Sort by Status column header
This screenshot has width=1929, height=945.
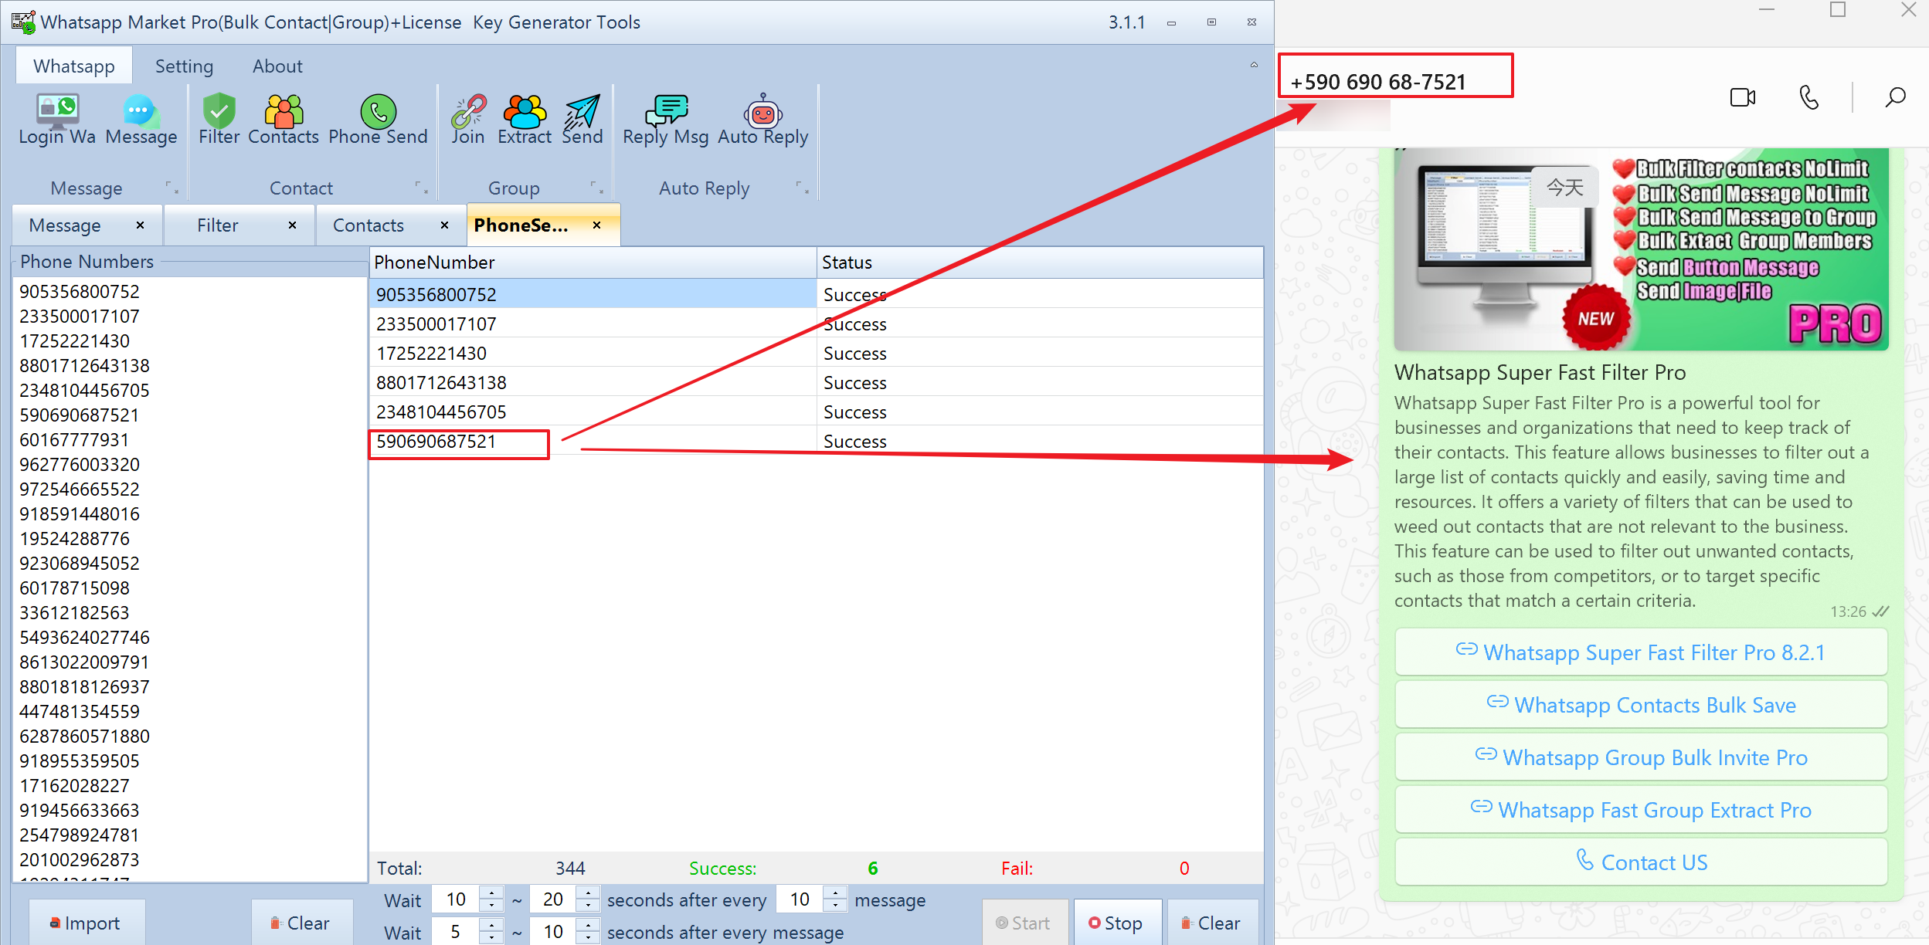(x=1040, y=262)
